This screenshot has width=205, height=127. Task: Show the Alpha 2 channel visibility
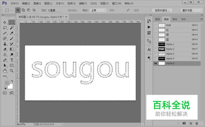coord(156,49)
